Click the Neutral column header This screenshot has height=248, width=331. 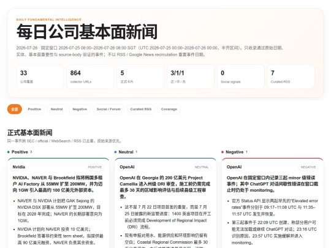click(x=126, y=152)
